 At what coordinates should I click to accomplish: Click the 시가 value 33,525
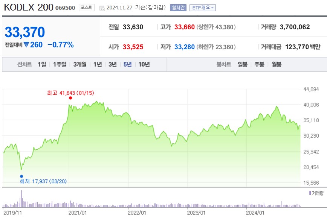click(x=133, y=47)
